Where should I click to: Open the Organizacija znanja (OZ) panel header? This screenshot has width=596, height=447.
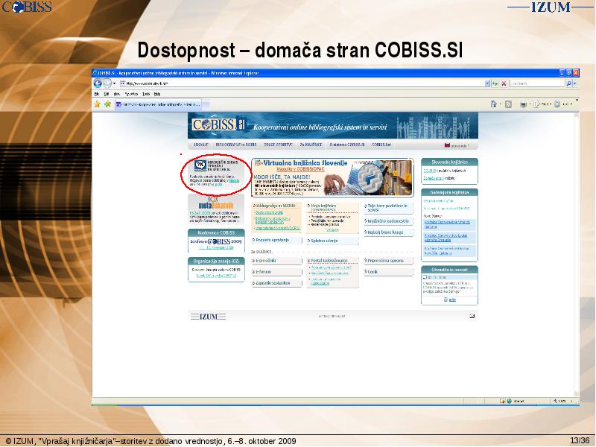point(216,261)
